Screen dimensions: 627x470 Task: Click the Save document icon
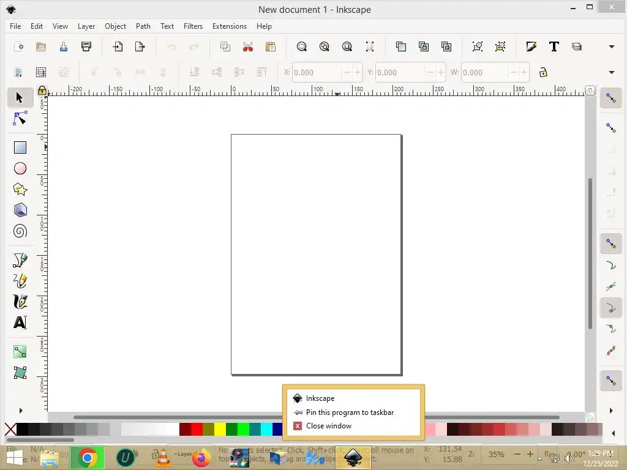(x=64, y=47)
